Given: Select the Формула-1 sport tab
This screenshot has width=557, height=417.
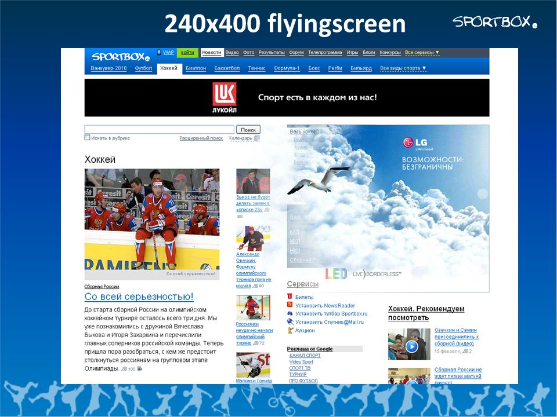Looking at the screenshot, I should [x=287, y=68].
